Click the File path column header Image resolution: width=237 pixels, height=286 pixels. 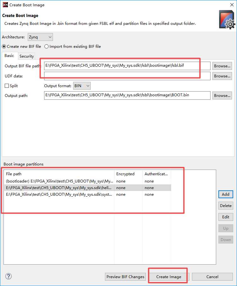pos(59,174)
